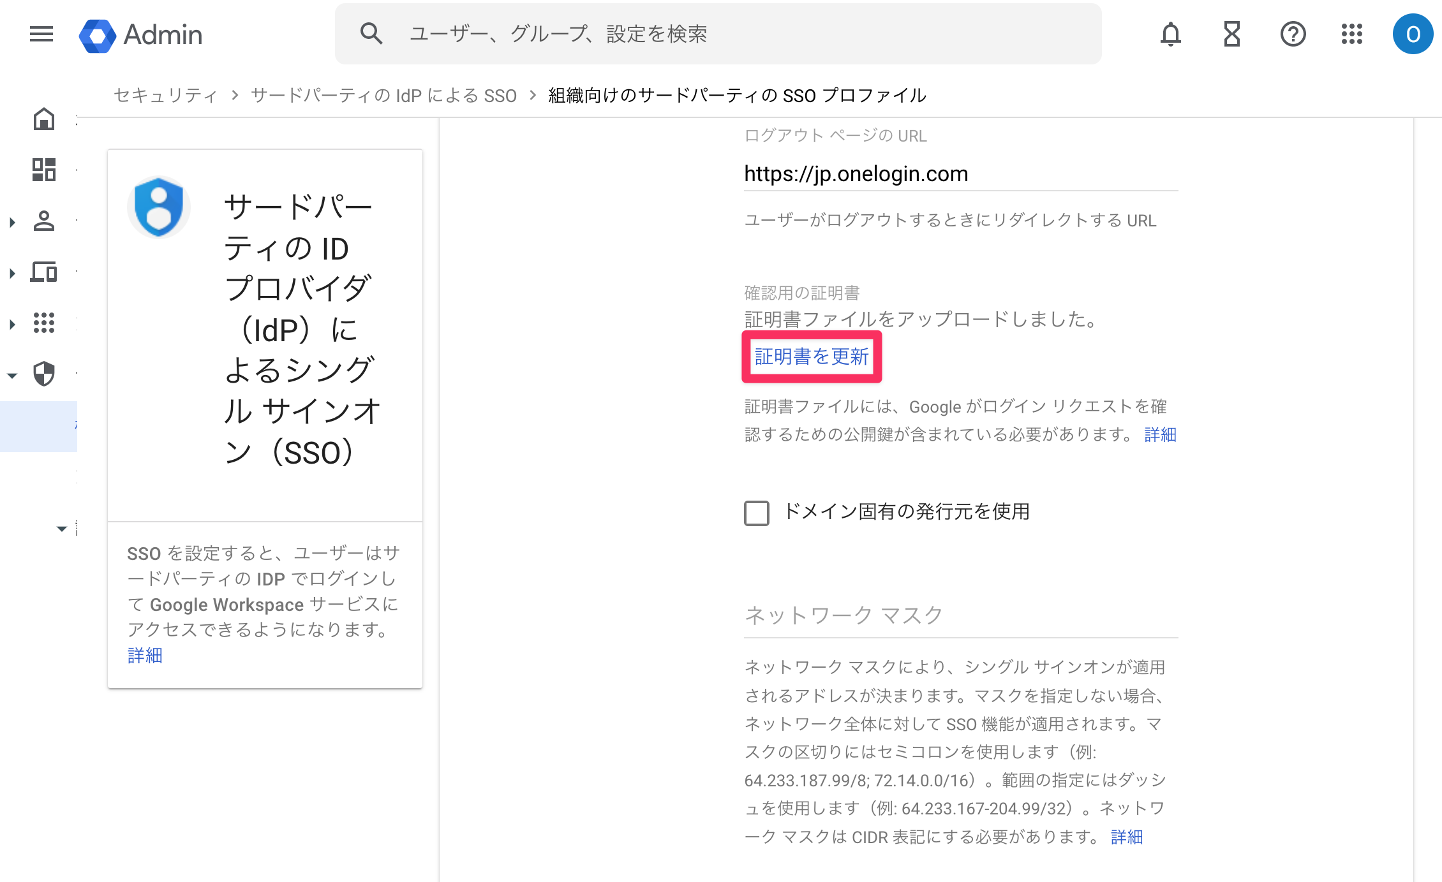
Task: Open the Apps dots icon in sidebar
Action: [x=44, y=323]
